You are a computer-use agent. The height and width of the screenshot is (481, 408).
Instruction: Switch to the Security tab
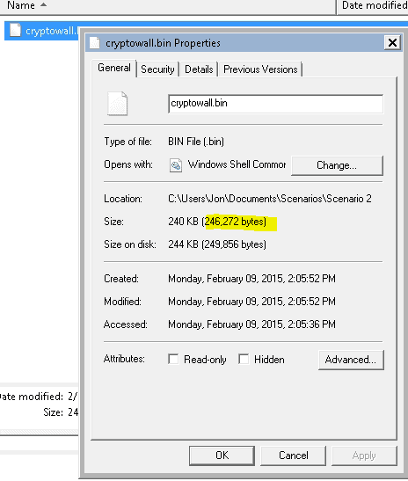pyautogui.click(x=157, y=69)
